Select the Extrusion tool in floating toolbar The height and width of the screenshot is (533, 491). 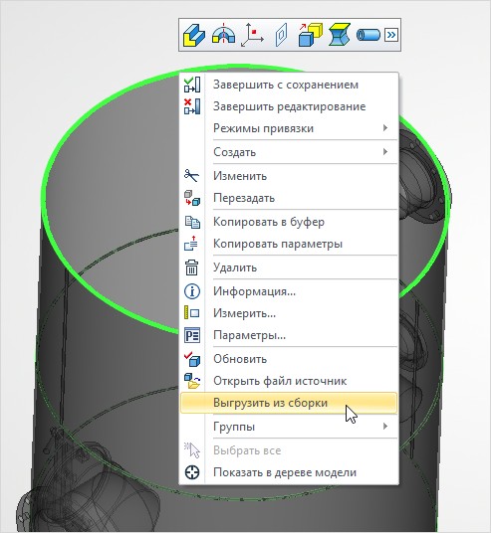coord(193,35)
